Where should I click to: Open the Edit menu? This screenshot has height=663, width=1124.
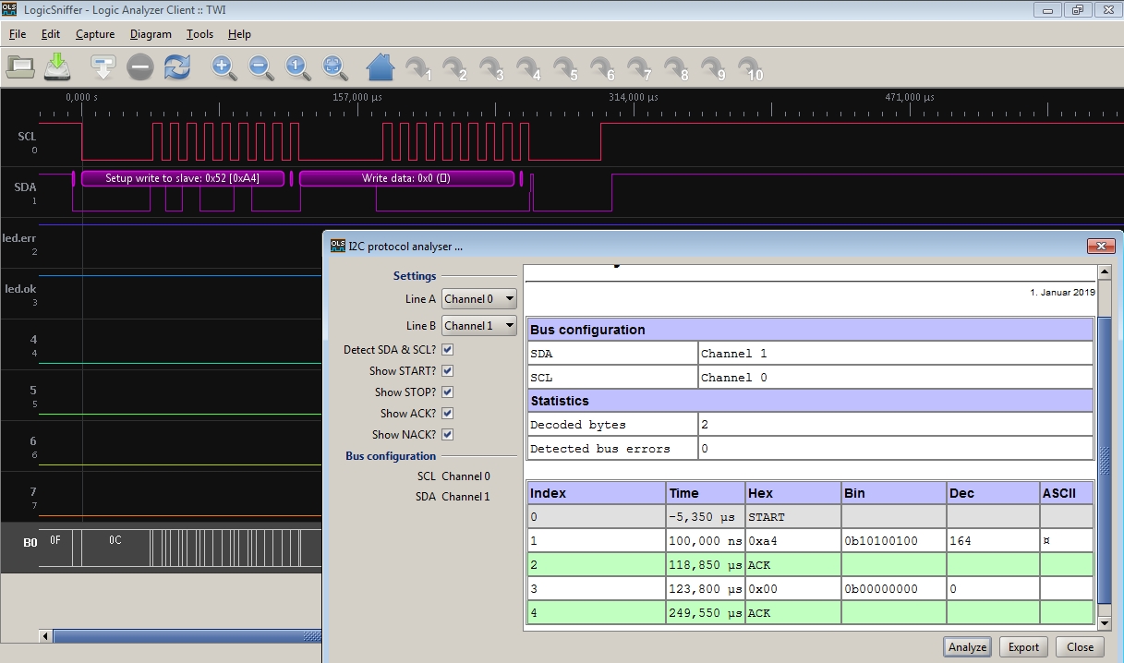51,34
